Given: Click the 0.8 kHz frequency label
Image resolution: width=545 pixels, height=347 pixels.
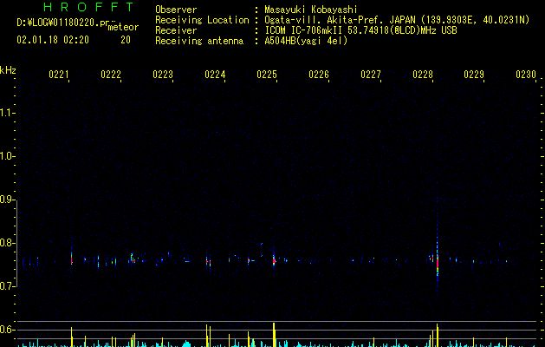Looking at the screenshot, I should [x=7, y=243].
